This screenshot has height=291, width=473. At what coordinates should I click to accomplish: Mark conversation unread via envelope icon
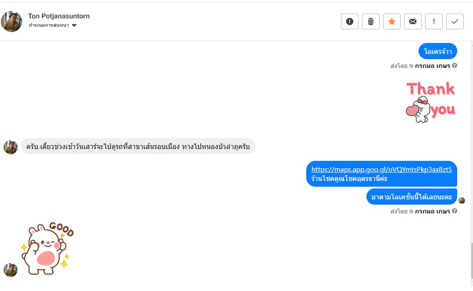coord(413,21)
